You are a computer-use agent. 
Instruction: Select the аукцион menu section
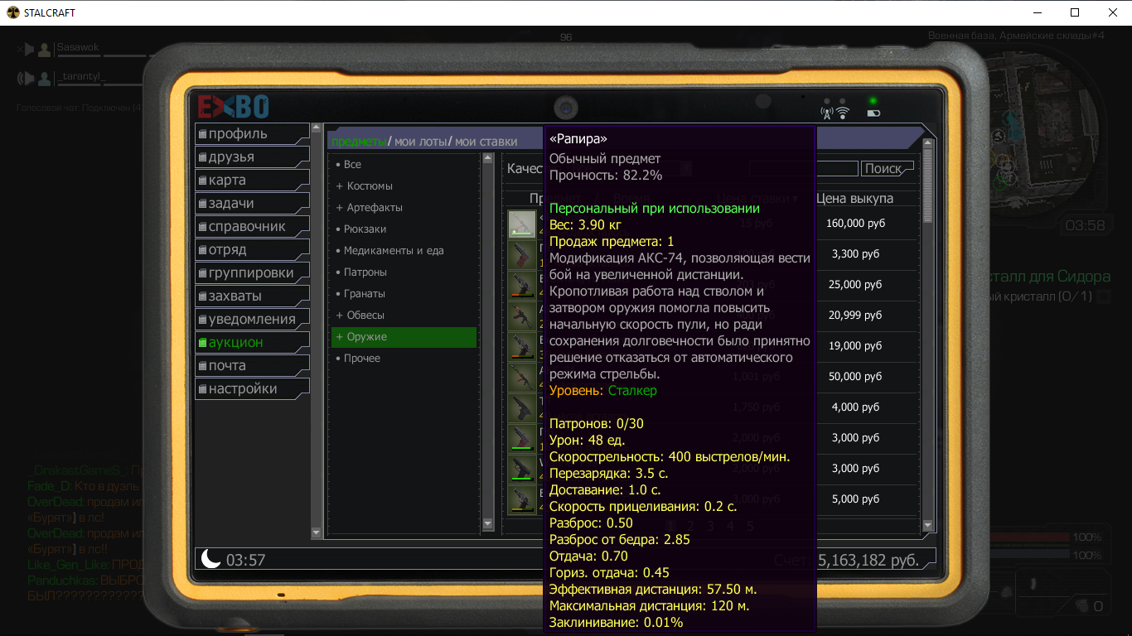[x=252, y=342]
